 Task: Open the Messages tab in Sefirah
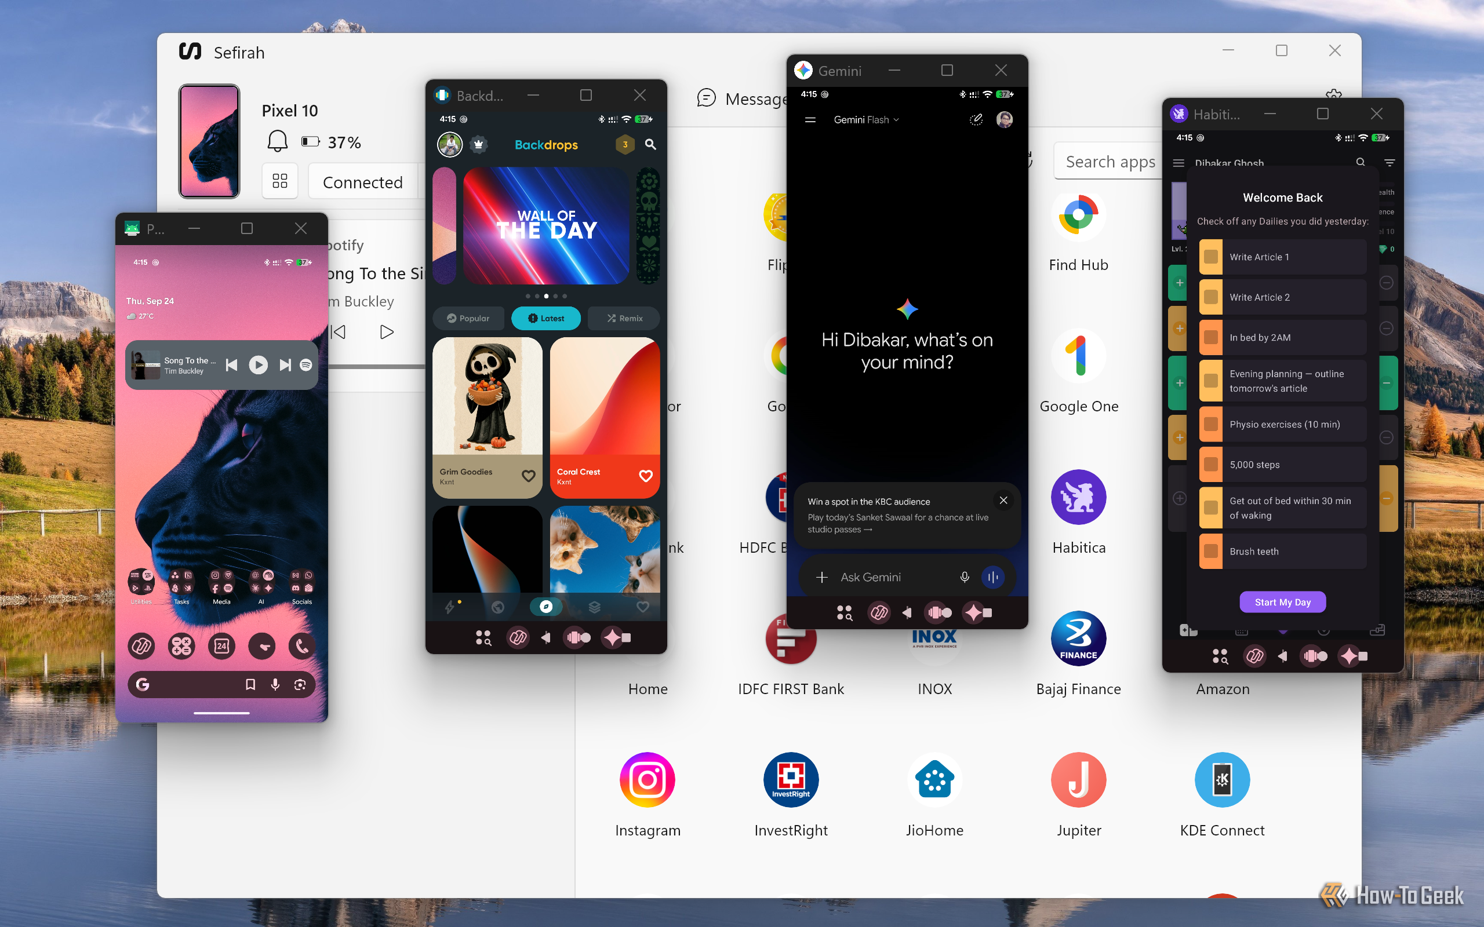click(743, 98)
